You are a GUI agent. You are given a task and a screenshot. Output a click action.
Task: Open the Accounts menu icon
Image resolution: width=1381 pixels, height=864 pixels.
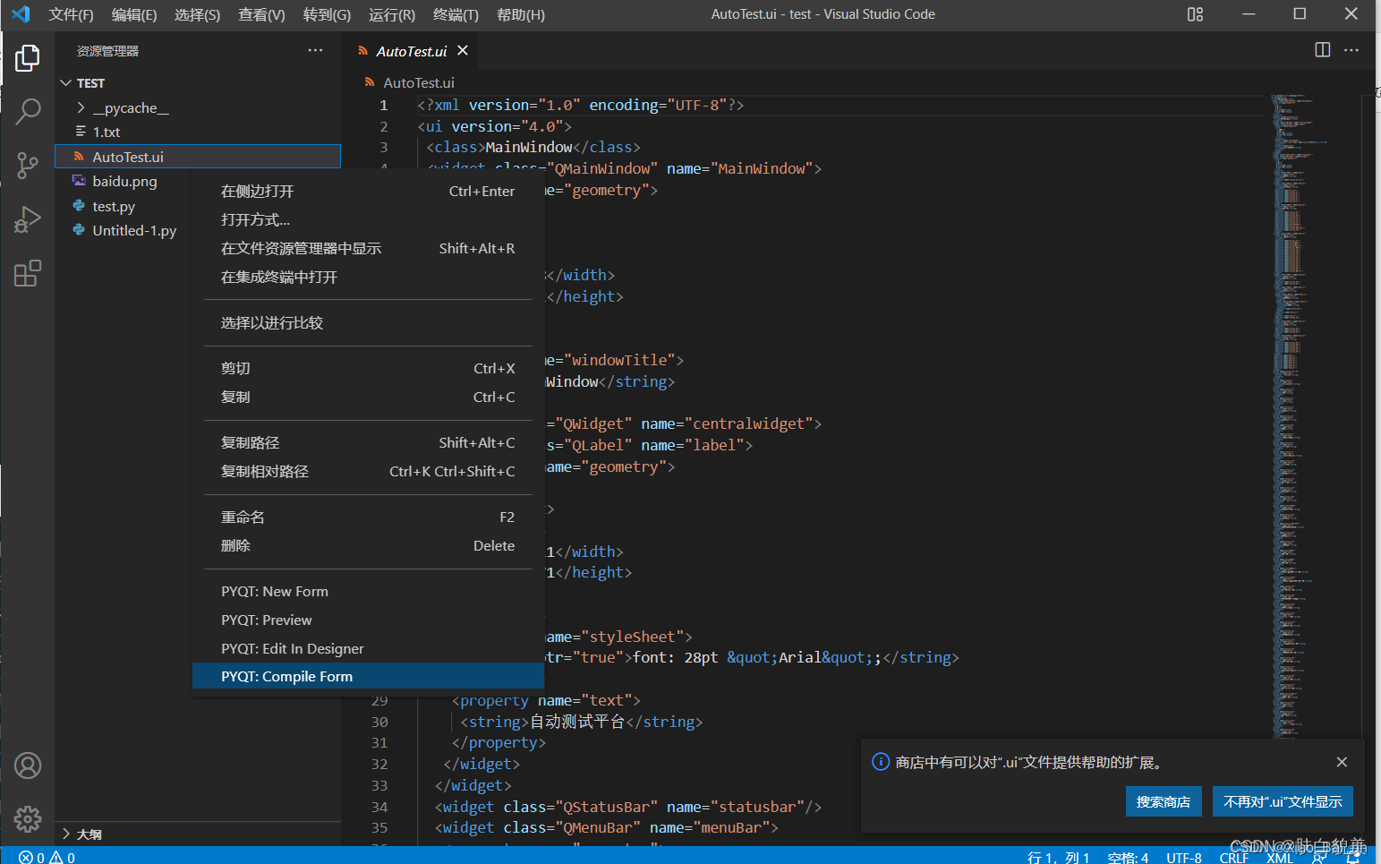28,766
